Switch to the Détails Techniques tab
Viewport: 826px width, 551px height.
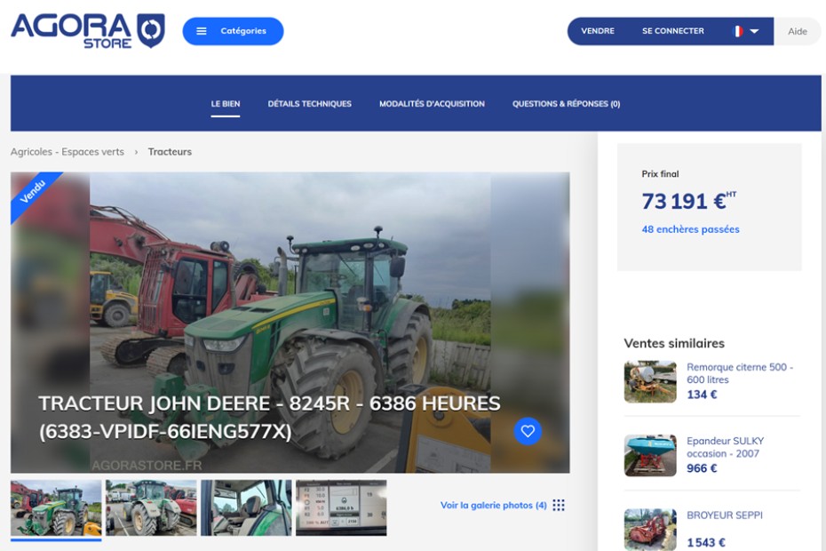click(x=309, y=104)
